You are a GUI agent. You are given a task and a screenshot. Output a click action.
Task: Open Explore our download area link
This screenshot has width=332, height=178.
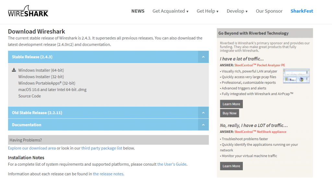(x=32, y=148)
